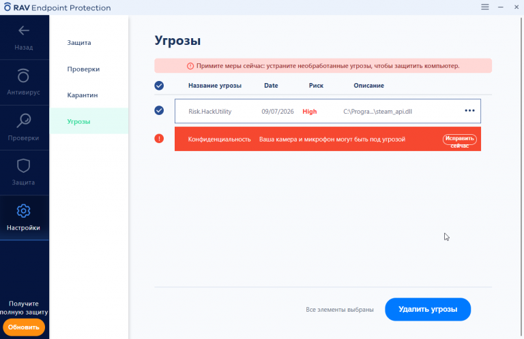Screen dimensions: 524x339
Task: Open three-dots options for Risk.HackUtility
Action: point(469,111)
